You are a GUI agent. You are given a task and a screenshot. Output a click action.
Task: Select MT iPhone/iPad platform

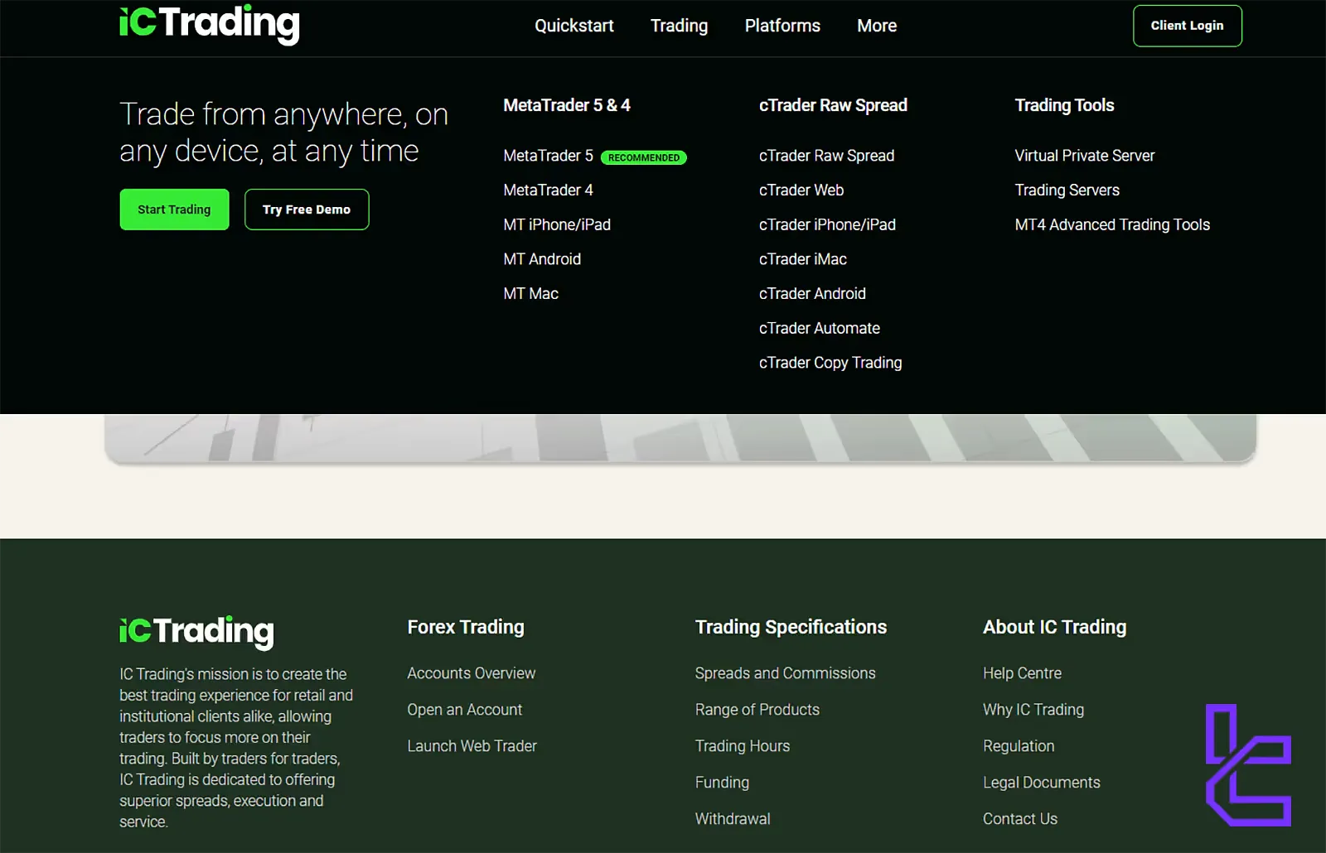557,225
